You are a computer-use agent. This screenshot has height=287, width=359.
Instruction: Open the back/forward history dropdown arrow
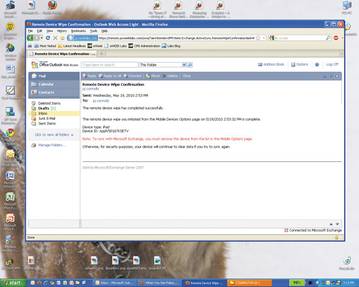(x=42, y=38)
